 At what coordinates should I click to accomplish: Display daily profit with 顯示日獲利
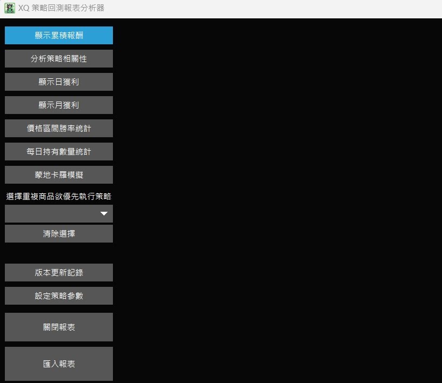click(x=59, y=82)
